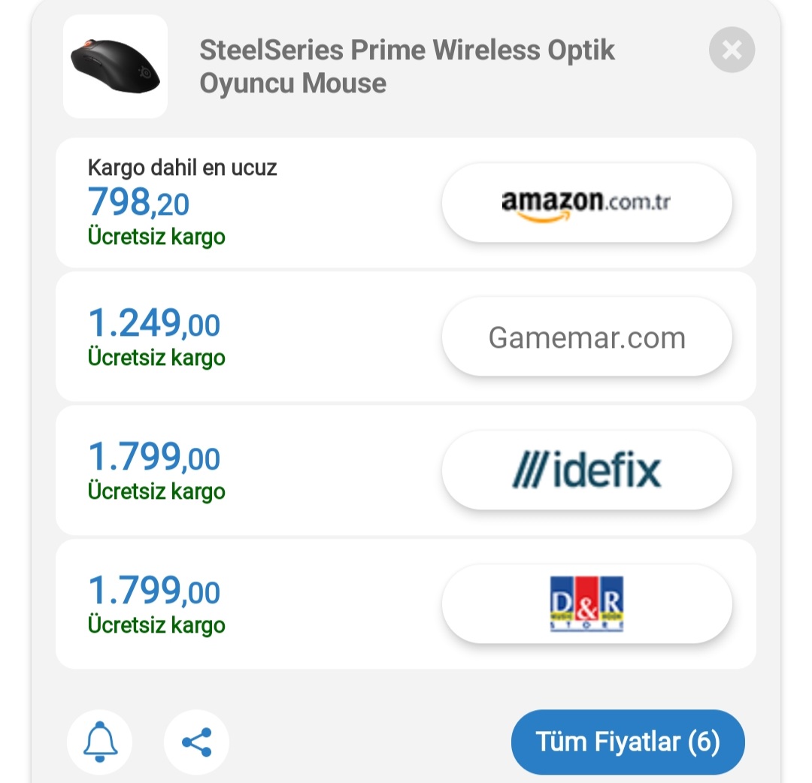Tap "Ücretsiz kargo" in the idefix row
The image size is (812, 783).
point(156,491)
